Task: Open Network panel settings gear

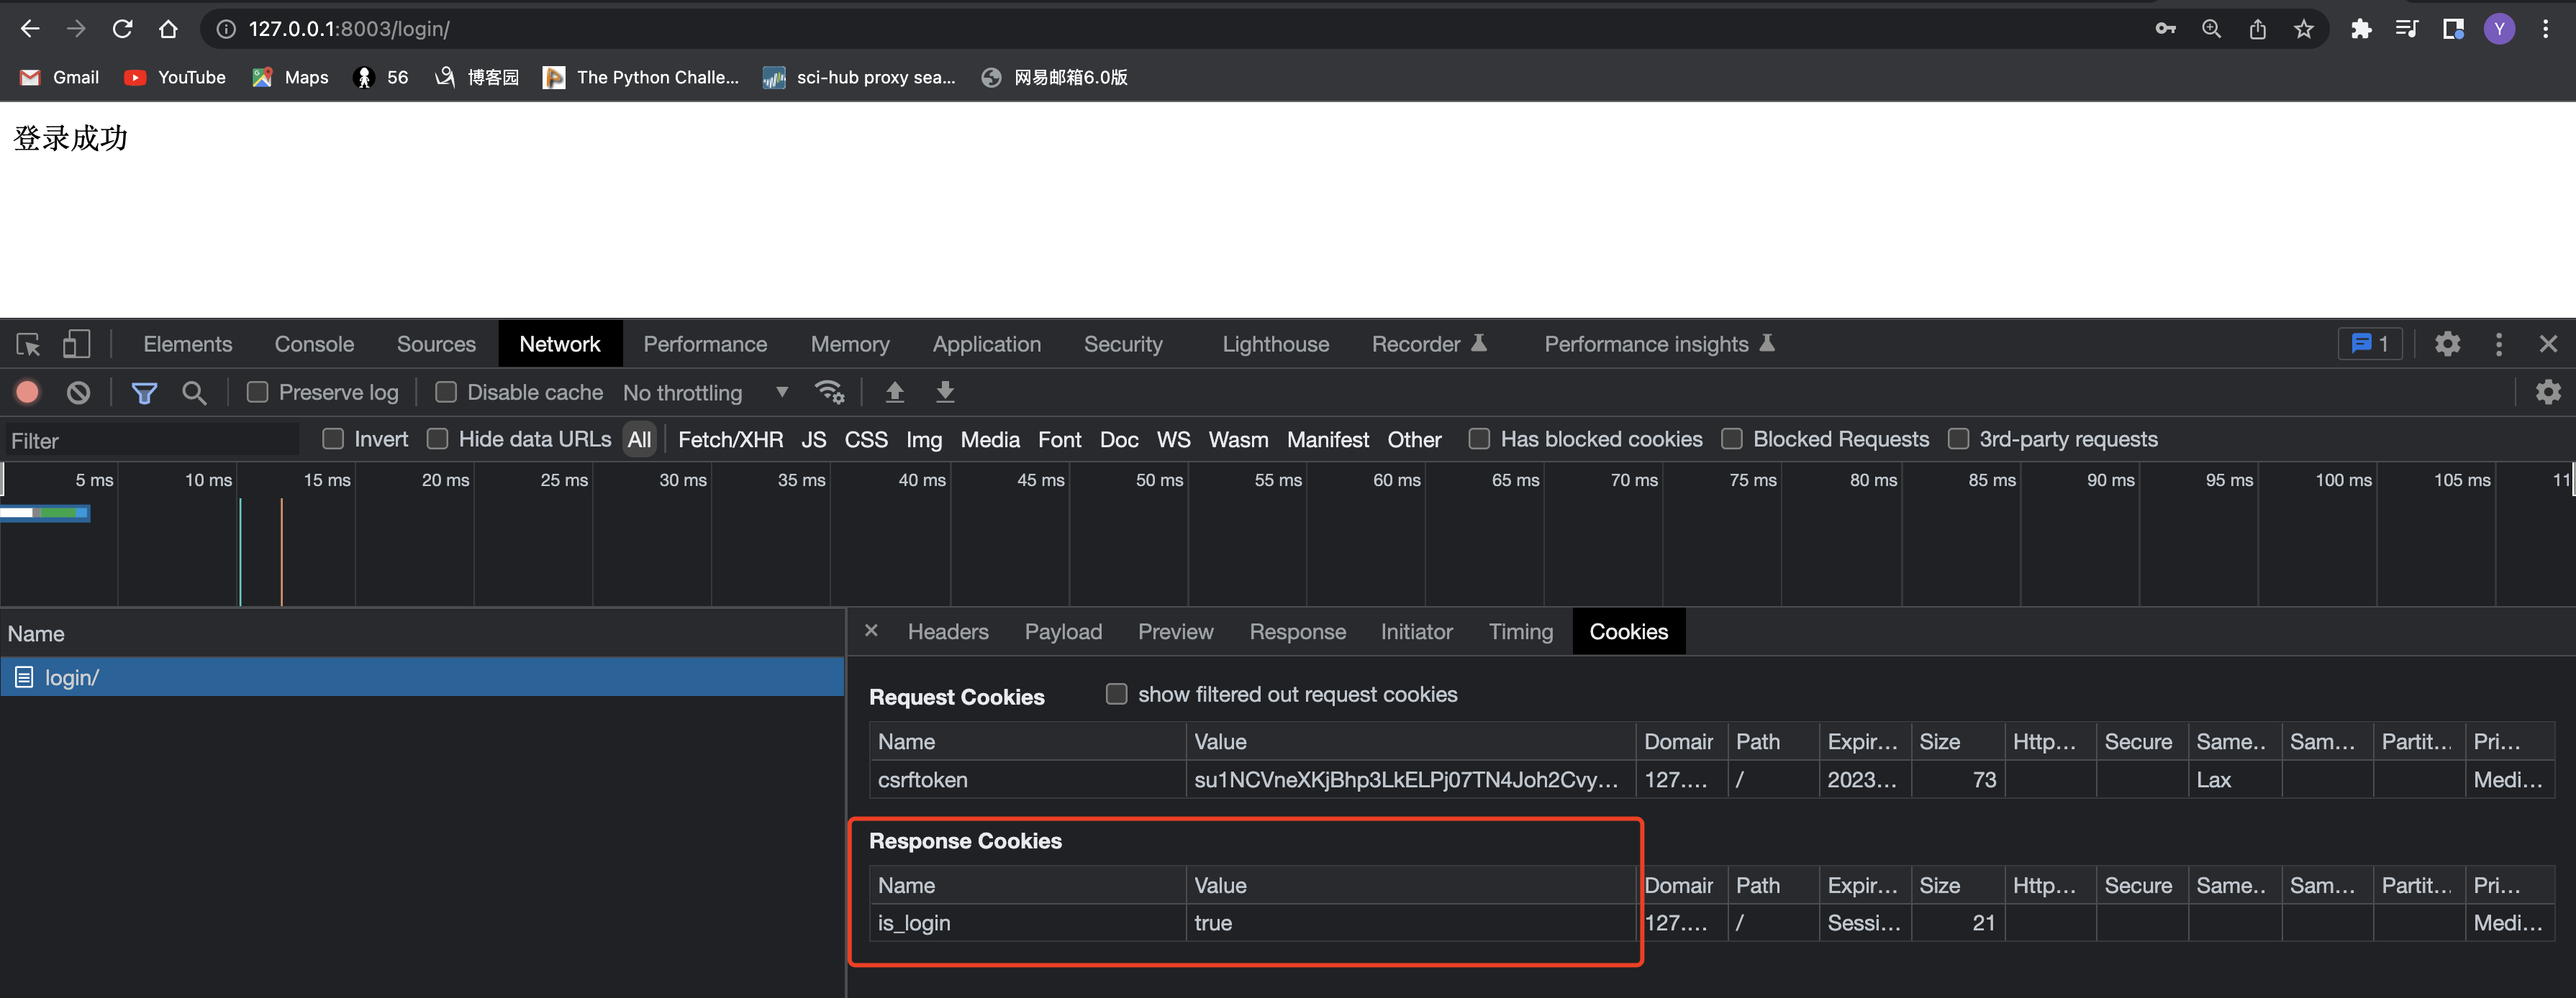Action: 2548,393
